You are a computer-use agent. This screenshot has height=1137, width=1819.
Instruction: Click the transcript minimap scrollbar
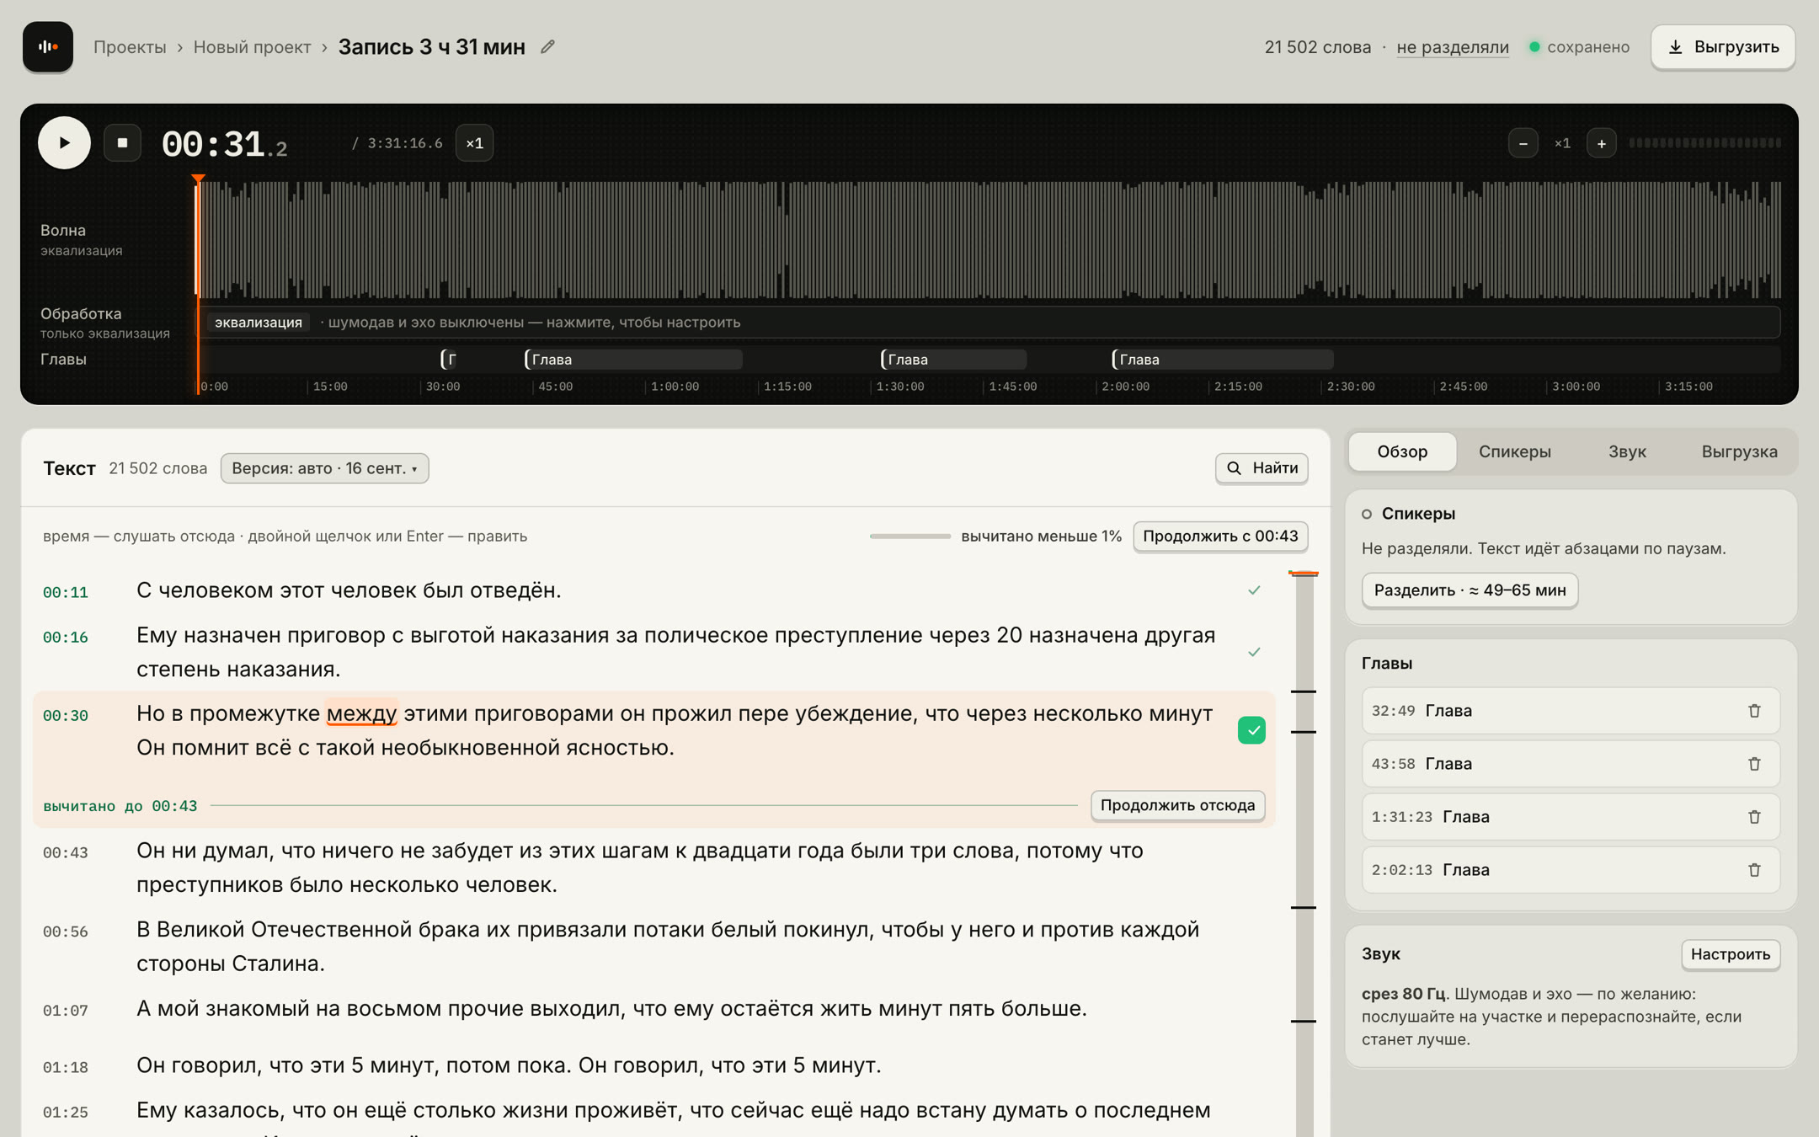point(1304,854)
